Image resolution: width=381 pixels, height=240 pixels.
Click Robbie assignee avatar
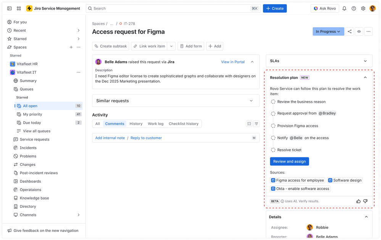coord(310,227)
